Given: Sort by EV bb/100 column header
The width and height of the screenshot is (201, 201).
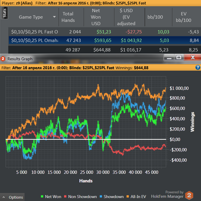Looking at the screenshot, I should click(184, 17).
